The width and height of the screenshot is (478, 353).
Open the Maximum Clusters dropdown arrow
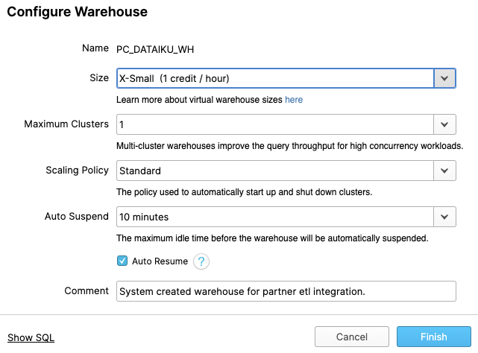coord(444,124)
